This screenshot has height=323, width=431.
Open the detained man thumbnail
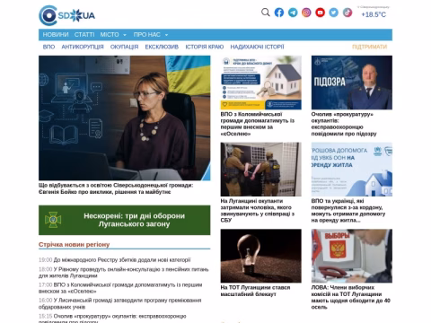pos(261,170)
